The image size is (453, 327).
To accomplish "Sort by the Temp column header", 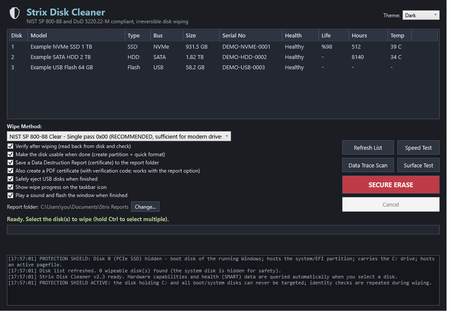I will [x=399, y=35].
